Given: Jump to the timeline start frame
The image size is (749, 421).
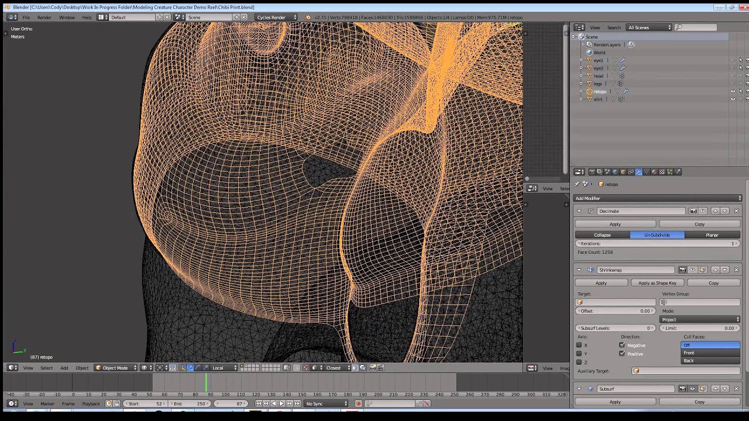Looking at the screenshot, I should pyautogui.click(x=259, y=403).
